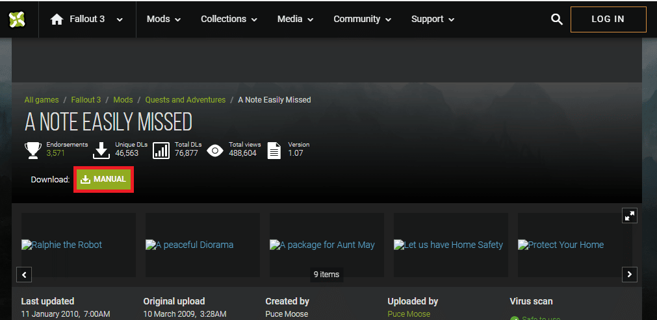Click the Total views eye icon
Image resolution: width=657 pixels, height=320 pixels.
(215, 151)
